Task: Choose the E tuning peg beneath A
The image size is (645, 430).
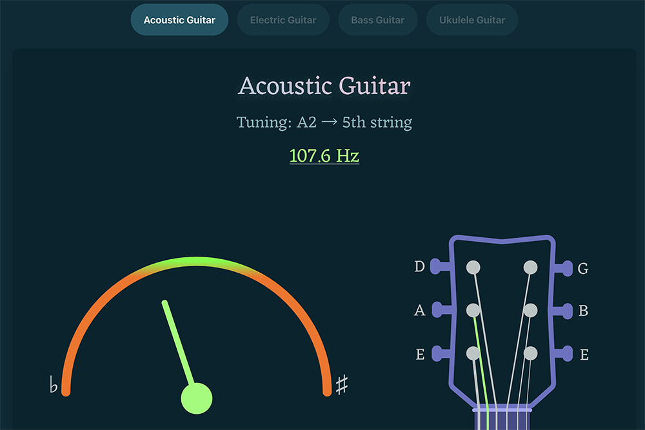Action: pyautogui.click(x=440, y=353)
